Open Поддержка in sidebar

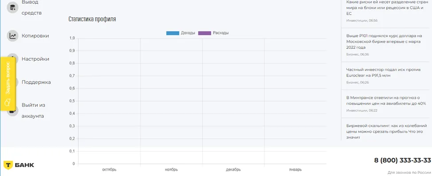(36, 82)
